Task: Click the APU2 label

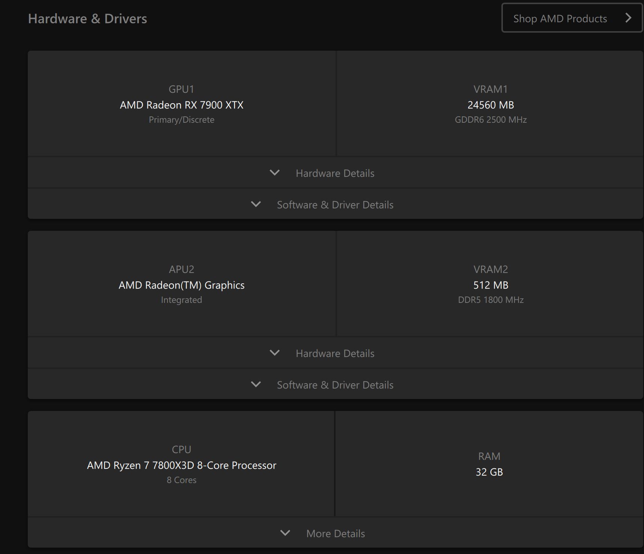Action: click(181, 269)
